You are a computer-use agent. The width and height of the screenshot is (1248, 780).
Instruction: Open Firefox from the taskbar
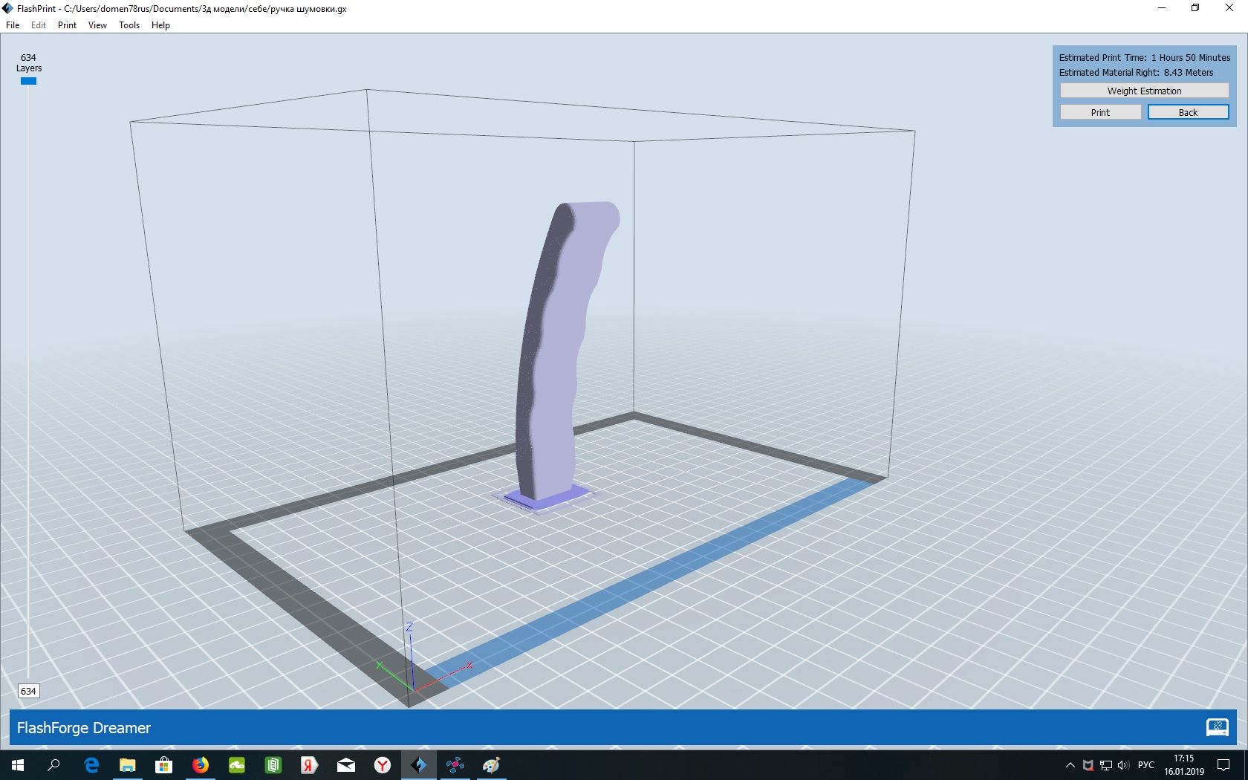tap(201, 764)
